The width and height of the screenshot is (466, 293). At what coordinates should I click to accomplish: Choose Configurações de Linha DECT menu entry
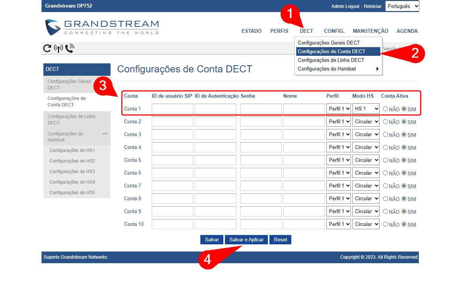coord(331,60)
